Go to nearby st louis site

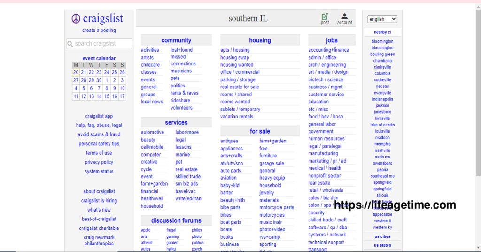tap(382, 195)
